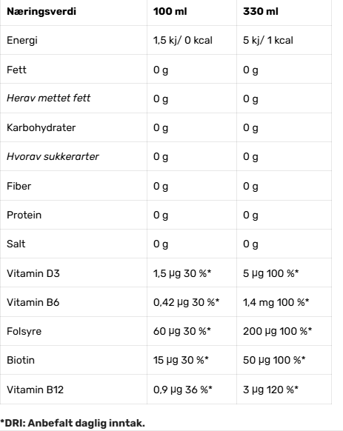Select the 100 ml column header
This screenshot has height=431, width=343.
170,12
